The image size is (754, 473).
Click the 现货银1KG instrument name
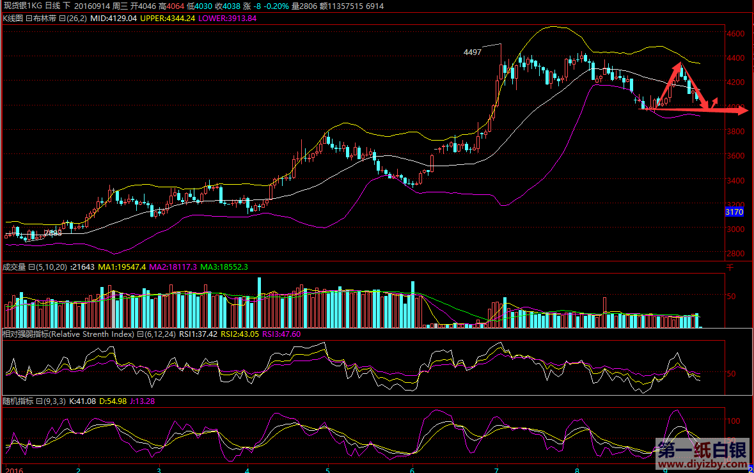pos(22,6)
